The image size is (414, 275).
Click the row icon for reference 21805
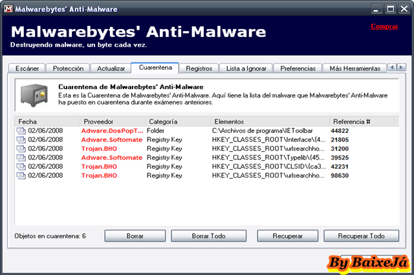pos(21,139)
